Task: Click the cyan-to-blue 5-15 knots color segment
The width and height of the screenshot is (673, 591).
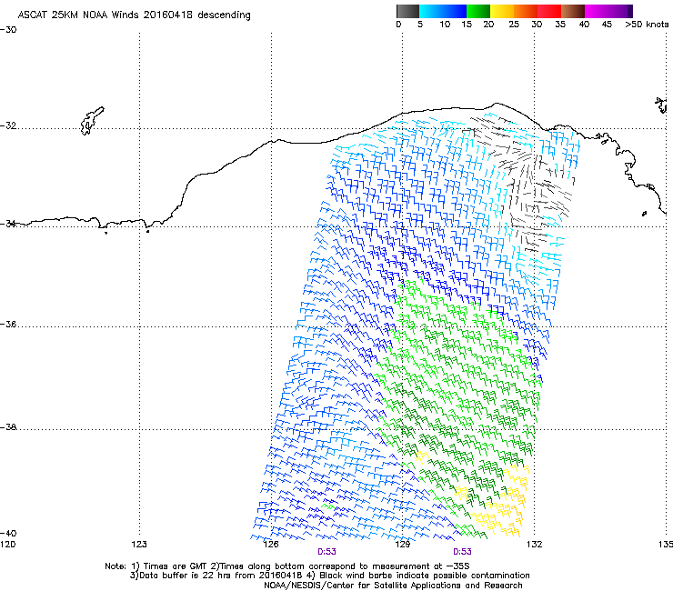Action: tap(443, 11)
